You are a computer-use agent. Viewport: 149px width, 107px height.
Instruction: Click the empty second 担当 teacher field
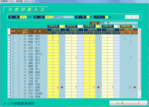coord(128,23)
